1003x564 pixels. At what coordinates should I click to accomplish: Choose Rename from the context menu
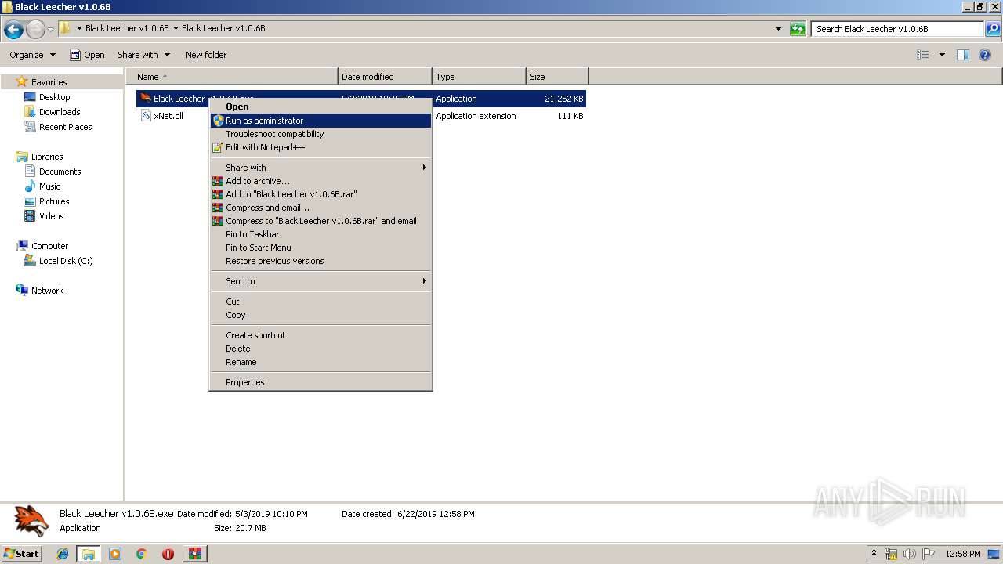pos(320,362)
